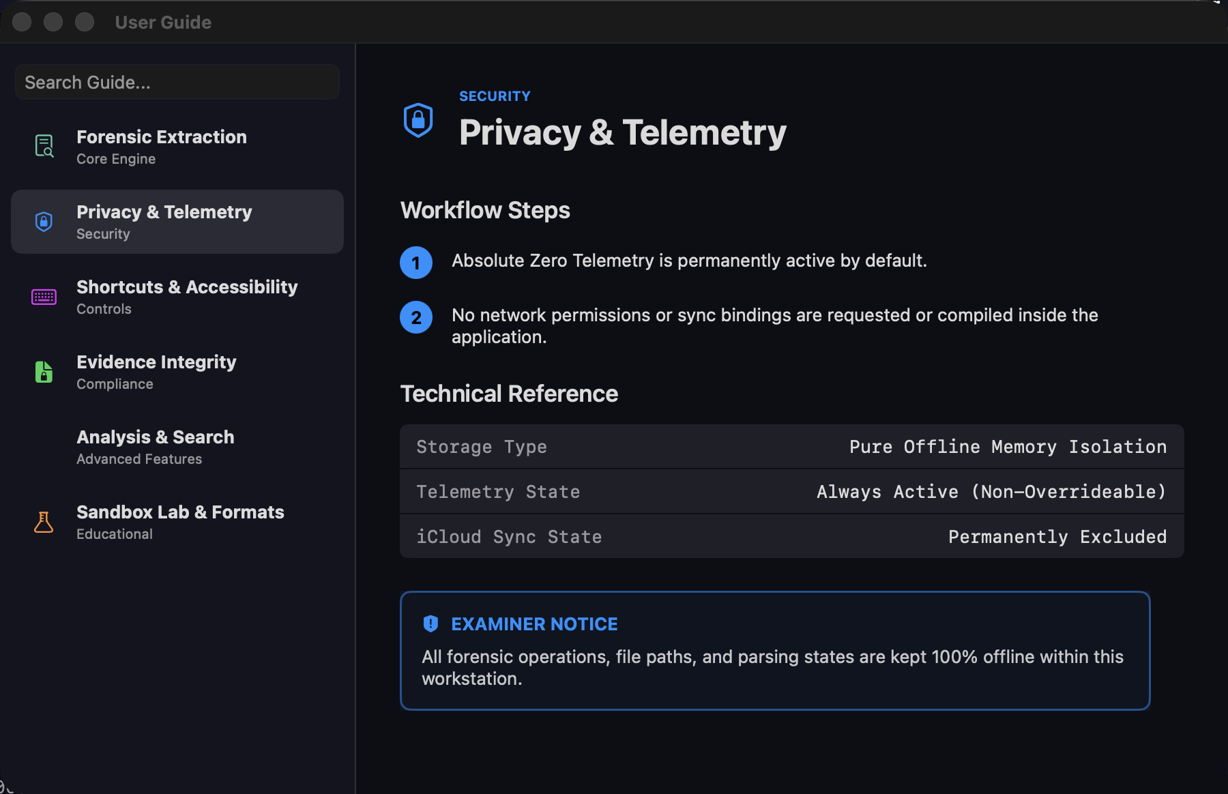Image resolution: width=1228 pixels, height=794 pixels.
Task: Minimize the User Guide window
Action: point(53,22)
